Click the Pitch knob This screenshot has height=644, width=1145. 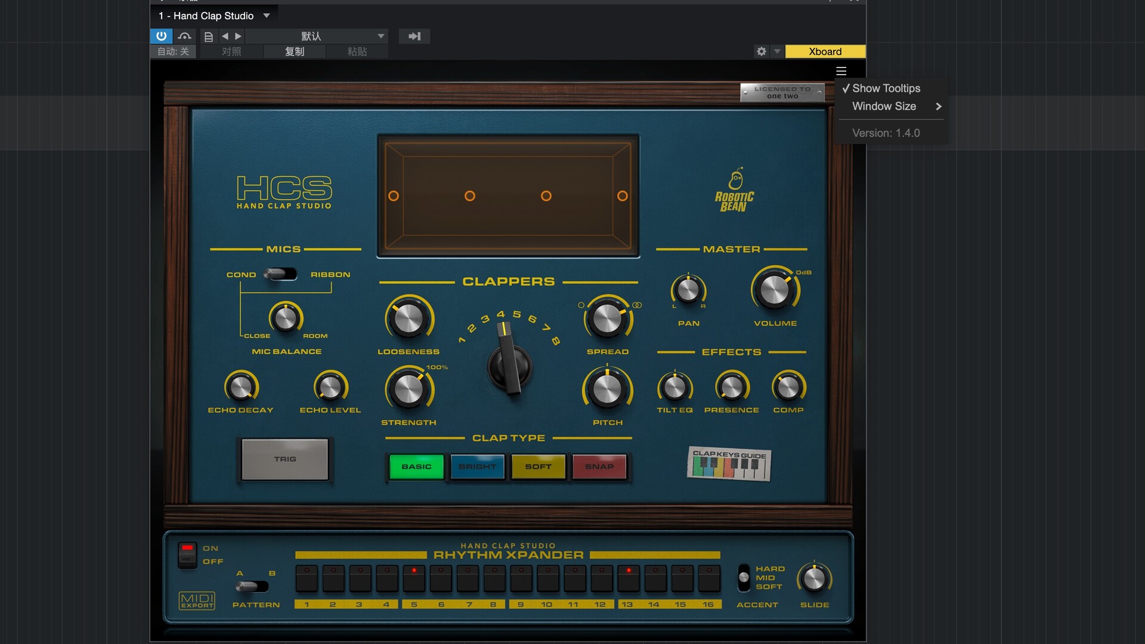pyautogui.click(x=607, y=389)
